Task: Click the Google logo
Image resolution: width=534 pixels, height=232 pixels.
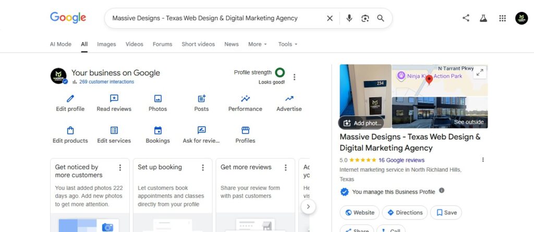Action: pyautogui.click(x=68, y=18)
